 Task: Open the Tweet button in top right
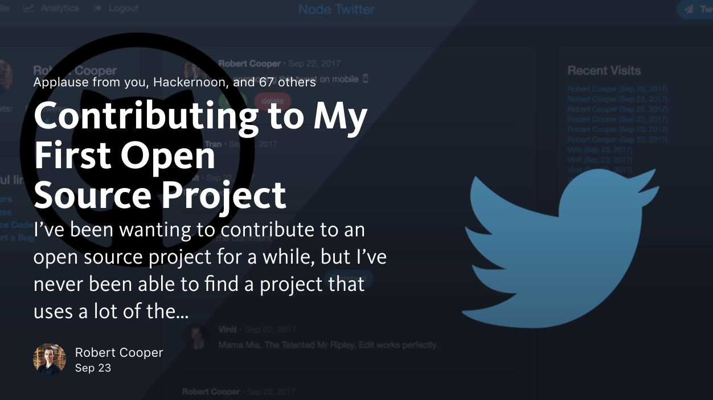point(696,10)
